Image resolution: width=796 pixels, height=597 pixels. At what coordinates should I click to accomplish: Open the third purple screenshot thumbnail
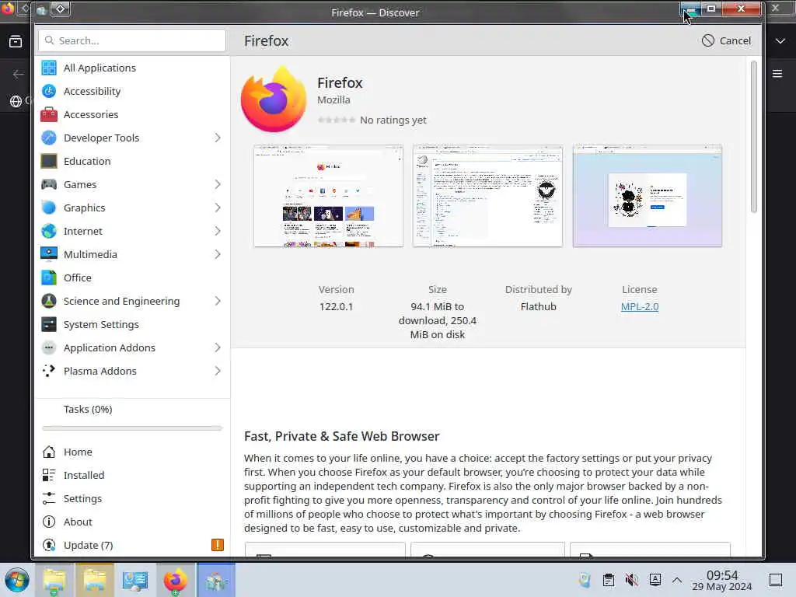click(648, 196)
